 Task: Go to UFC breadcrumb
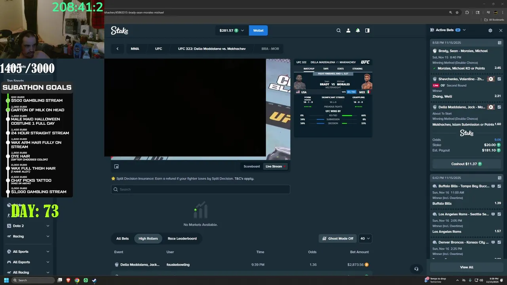pos(158,49)
